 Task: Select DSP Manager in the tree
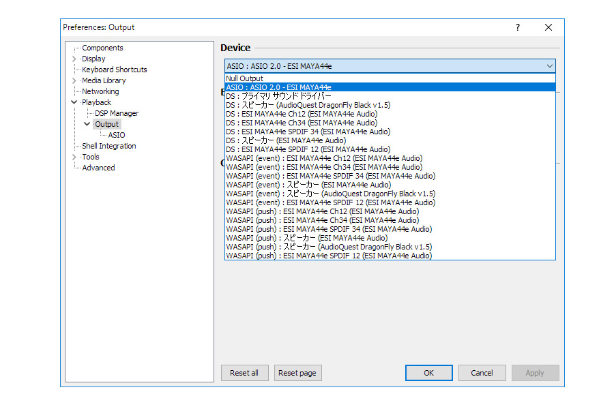[x=116, y=113]
